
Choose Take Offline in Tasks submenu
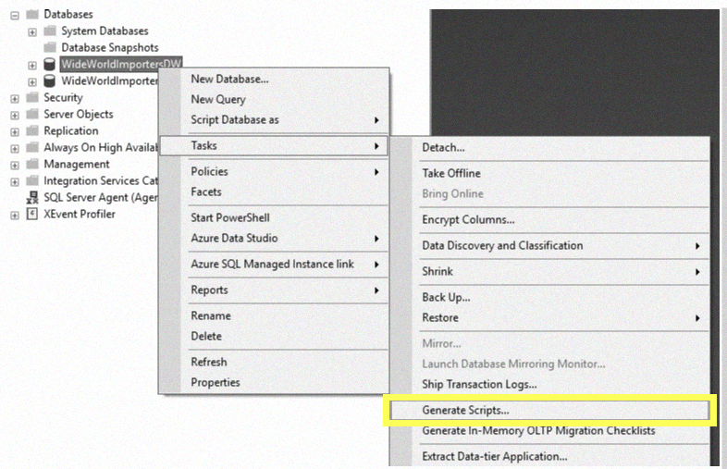pyautogui.click(x=550, y=174)
